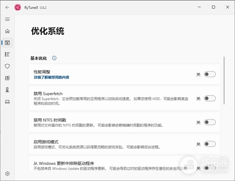Open the shield privacy sidebar icon
235x181 pixels.
click(7, 66)
